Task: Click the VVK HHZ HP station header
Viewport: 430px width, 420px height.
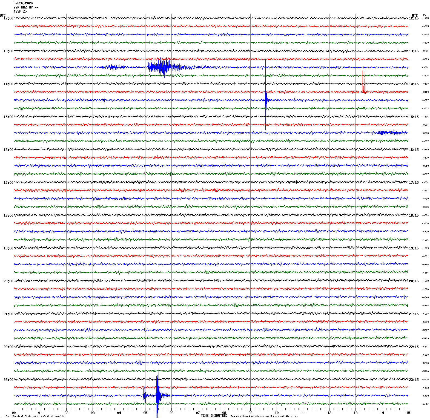Action: pyautogui.click(x=26, y=7)
